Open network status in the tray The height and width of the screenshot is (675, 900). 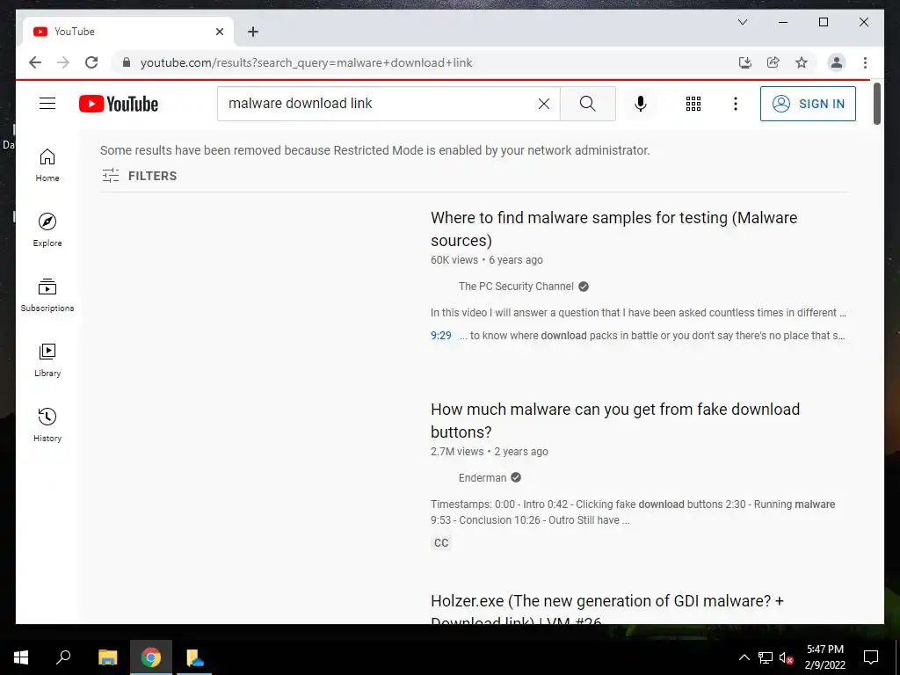point(766,657)
